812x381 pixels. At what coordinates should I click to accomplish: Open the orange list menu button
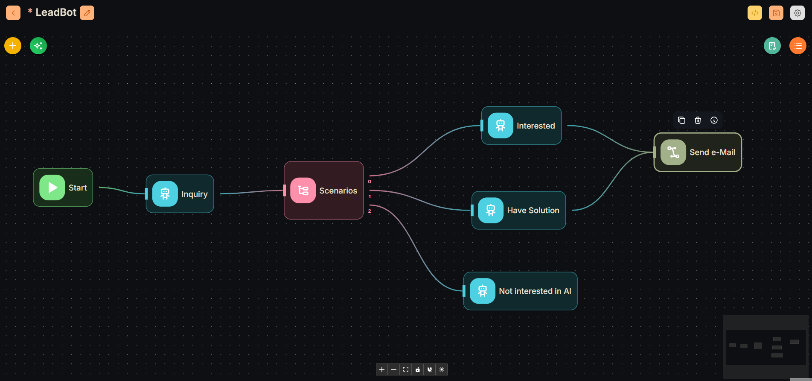click(x=797, y=46)
